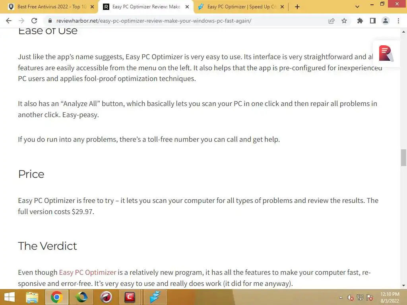The width and height of the screenshot is (407, 305).
Task: Click the Price section heading
Action: coord(31,174)
